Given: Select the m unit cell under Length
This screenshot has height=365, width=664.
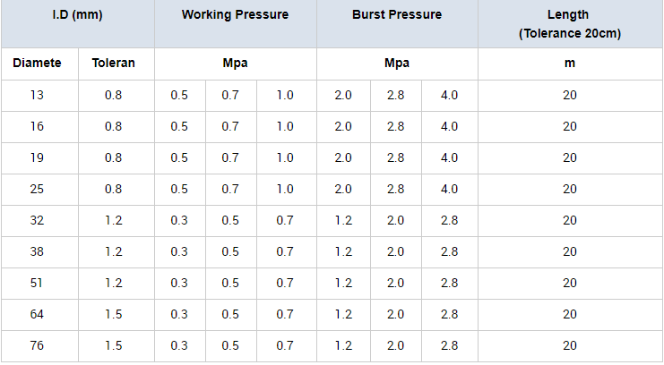Looking at the screenshot, I should 569,64.
